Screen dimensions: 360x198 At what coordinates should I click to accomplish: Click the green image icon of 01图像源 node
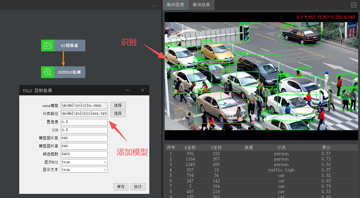(x=48, y=45)
